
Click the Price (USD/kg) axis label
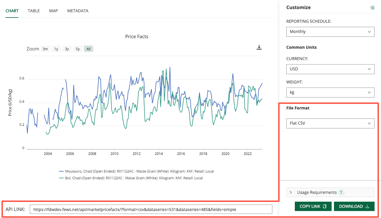[10, 102]
